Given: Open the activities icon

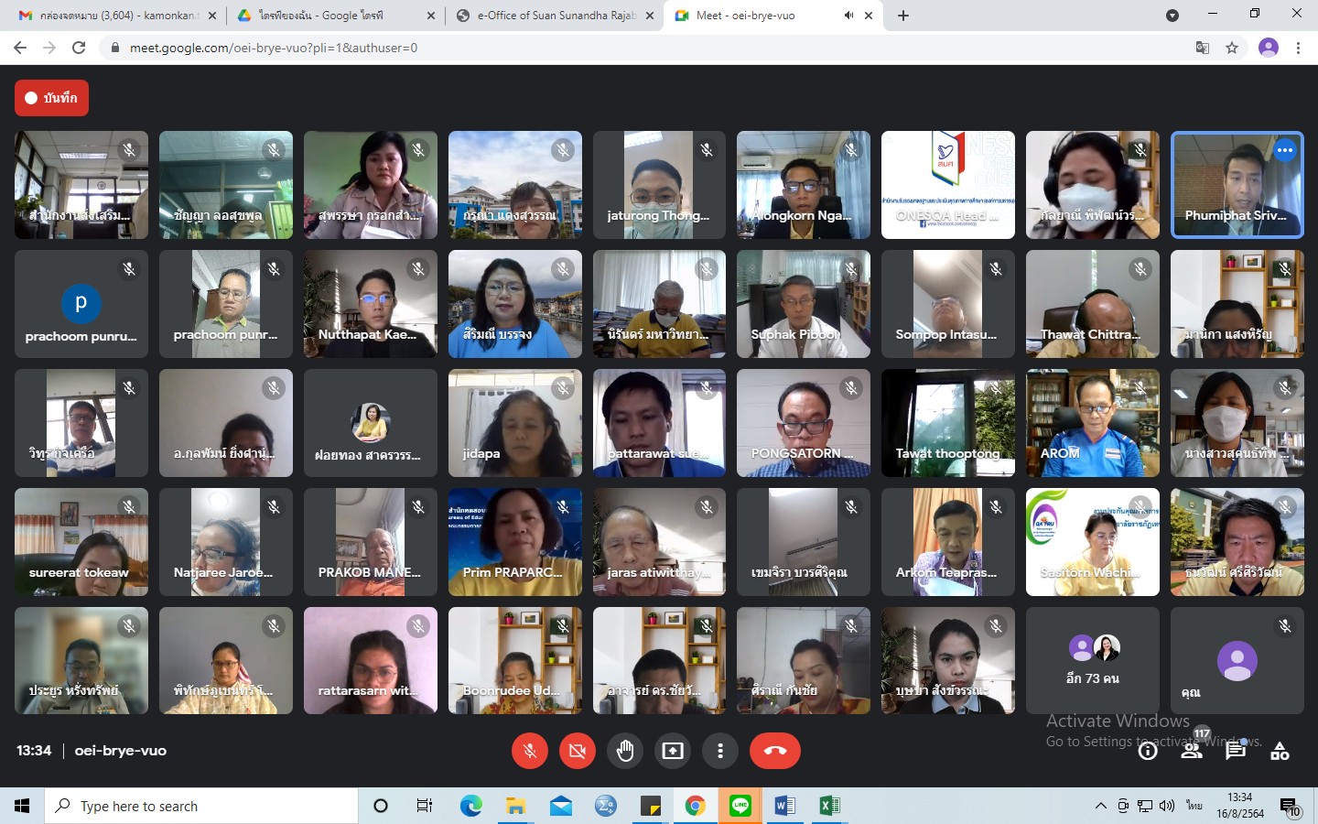Looking at the screenshot, I should 1280,752.
